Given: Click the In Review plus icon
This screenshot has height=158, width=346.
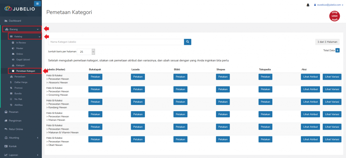Looking at the screenshot, I should [13, 43].
